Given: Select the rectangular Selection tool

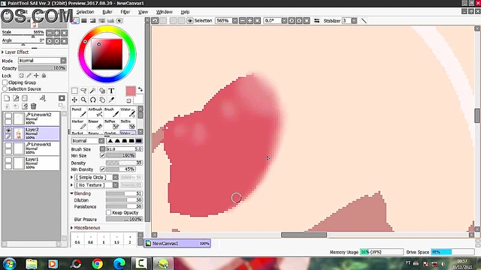Looking at the screenshot, I should (x=74, y=91).
